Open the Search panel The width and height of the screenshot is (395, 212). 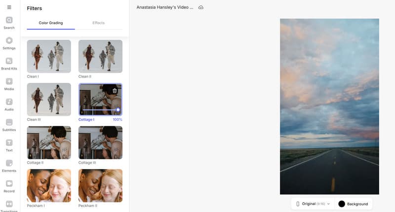tap(9, 23)
